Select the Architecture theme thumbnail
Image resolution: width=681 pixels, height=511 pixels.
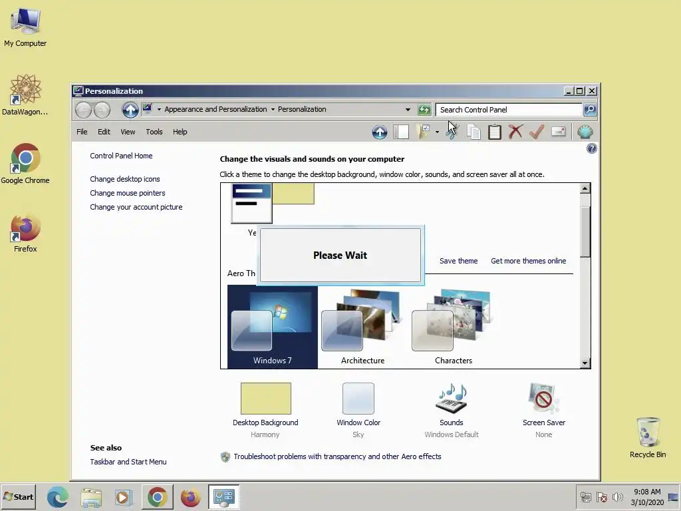[362, 327]
